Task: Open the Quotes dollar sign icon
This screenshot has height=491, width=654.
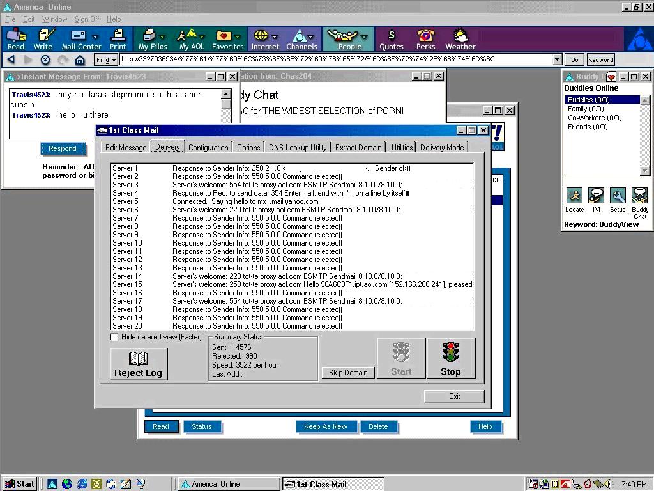Action: pos(392,40)
